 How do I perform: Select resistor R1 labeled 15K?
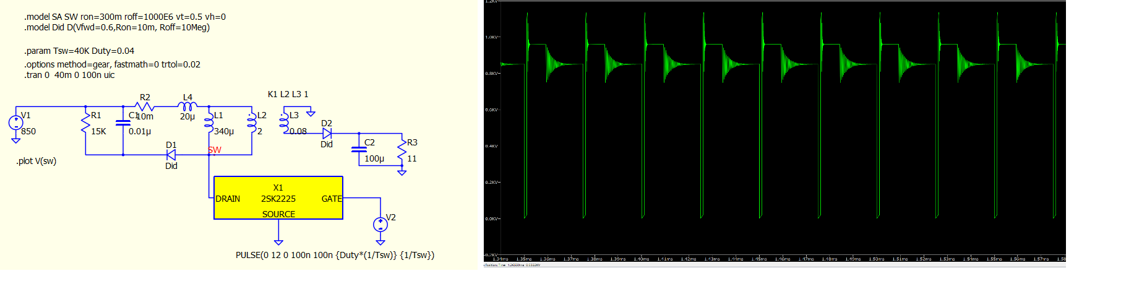(85, 126)
